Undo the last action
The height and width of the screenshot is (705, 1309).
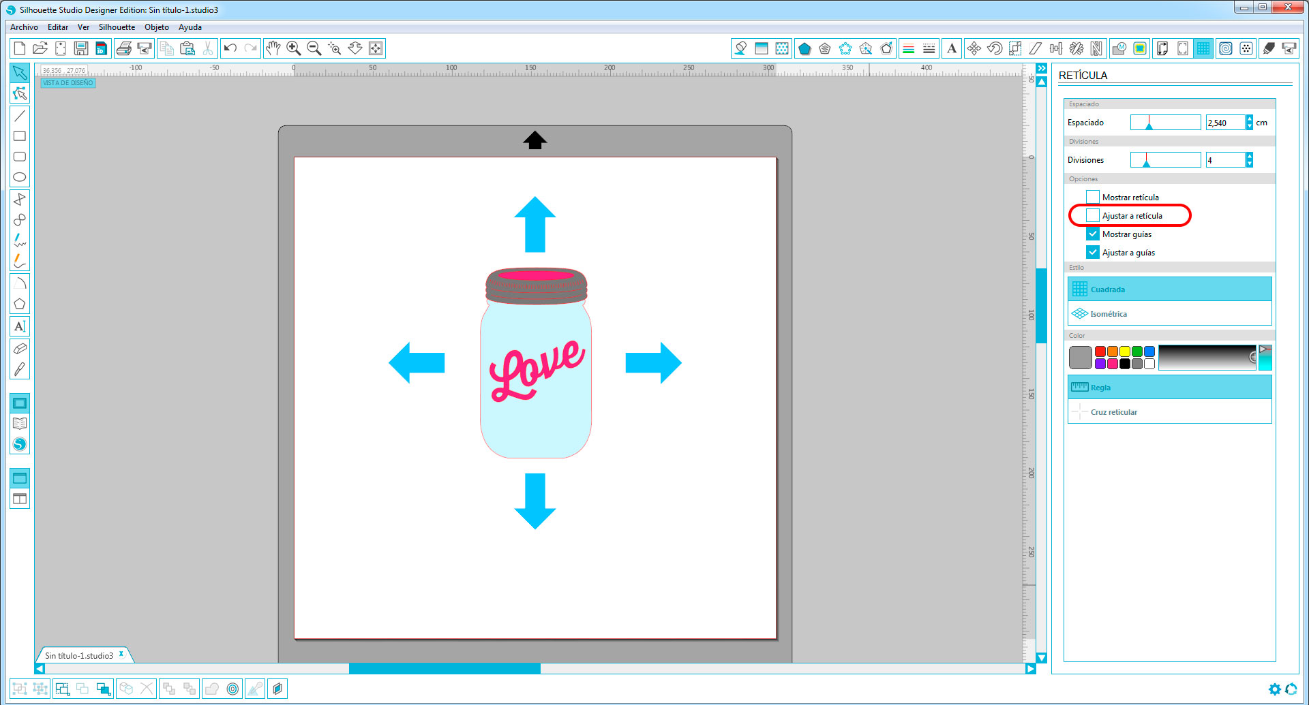[230, 48]
